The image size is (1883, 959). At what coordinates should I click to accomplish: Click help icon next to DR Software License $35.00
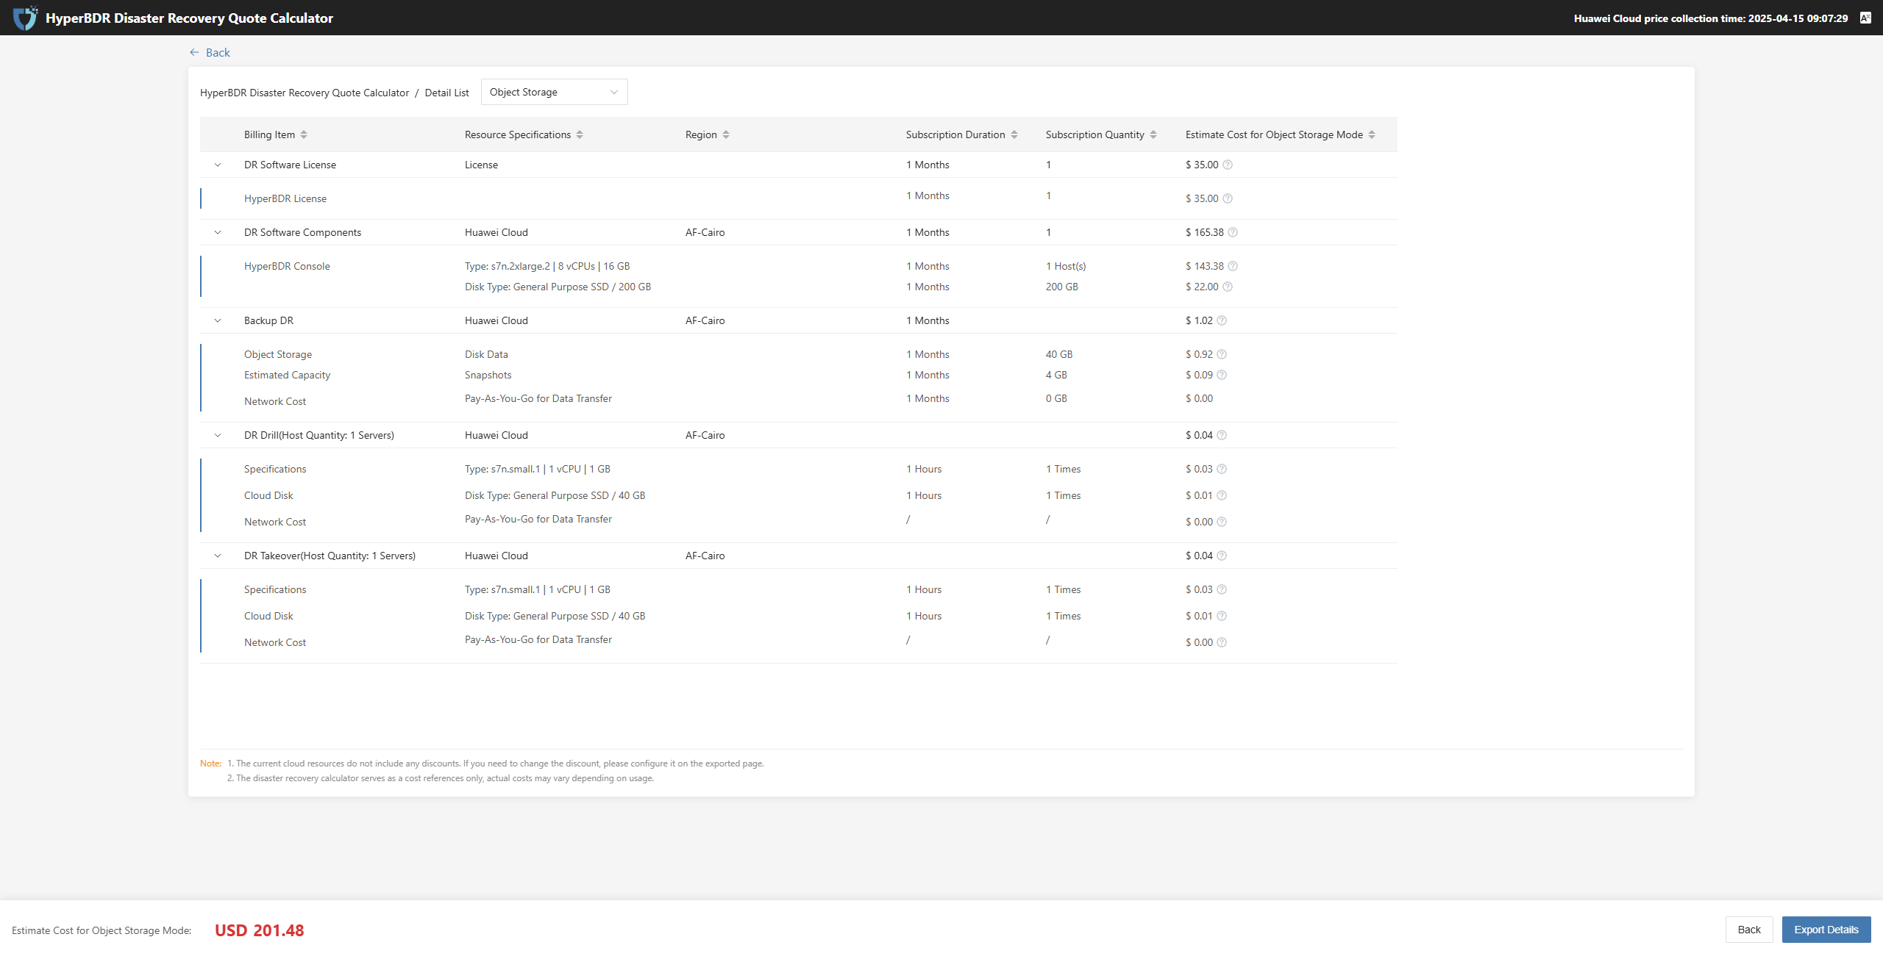click(x=1227, y=165)
